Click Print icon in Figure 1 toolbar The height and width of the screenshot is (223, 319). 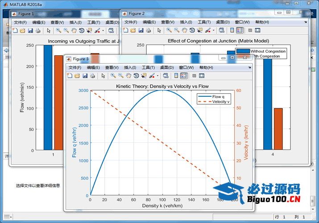(38, 30)
